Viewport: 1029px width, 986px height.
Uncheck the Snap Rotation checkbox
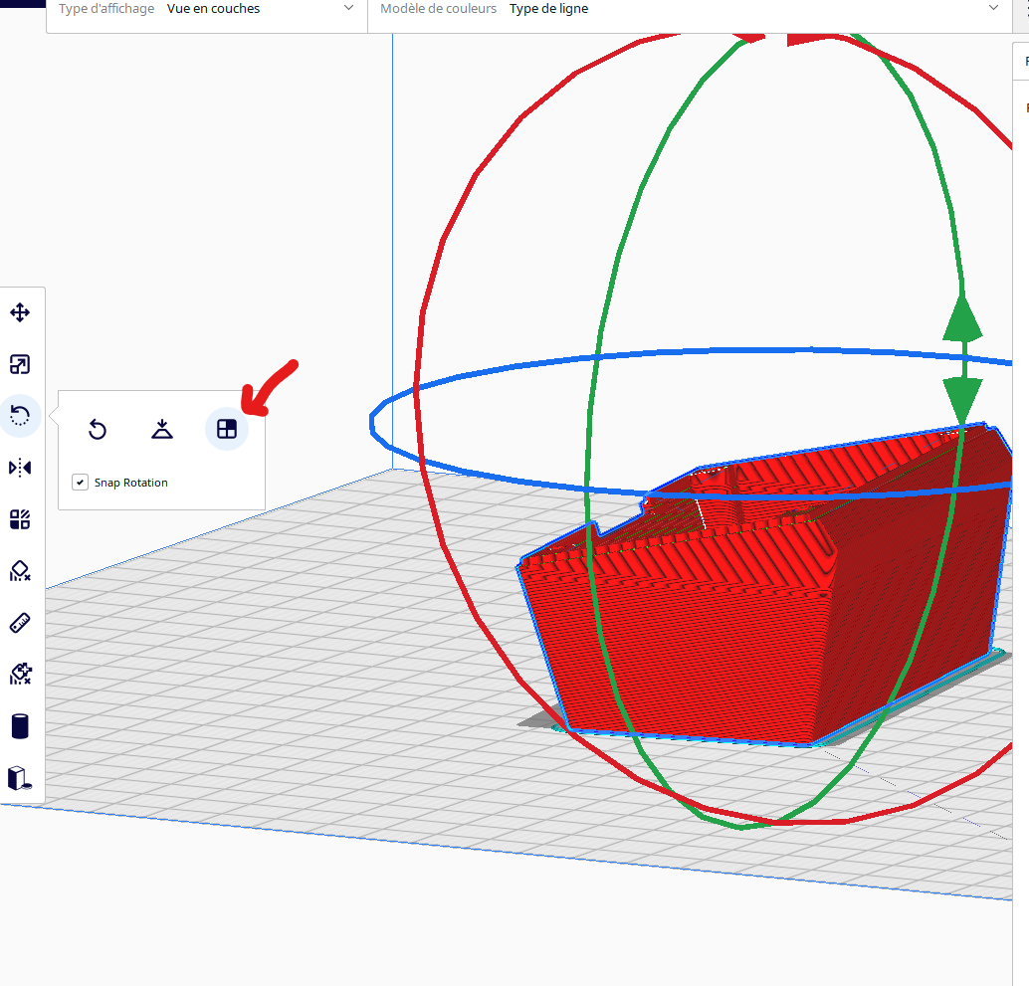pos(80,483)
